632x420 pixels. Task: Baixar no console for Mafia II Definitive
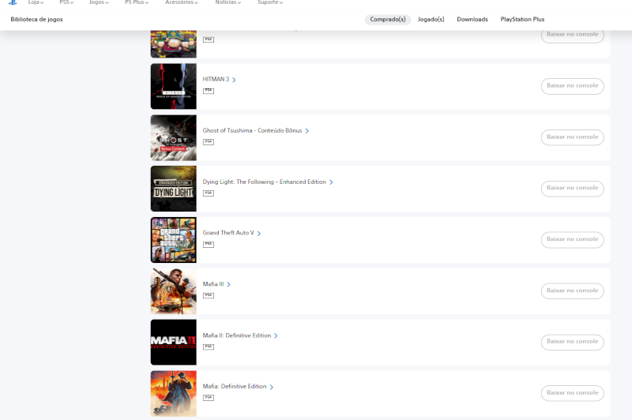pos(572,342)
